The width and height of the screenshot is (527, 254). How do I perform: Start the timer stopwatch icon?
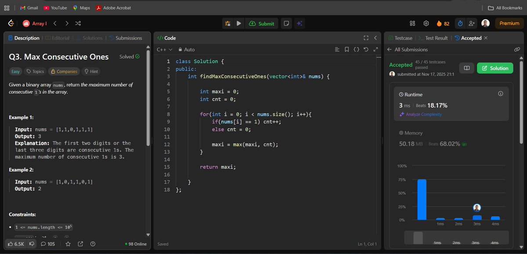pos(460,23)
